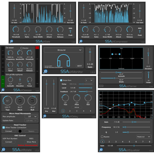This screenshot has width=154, height=154.
Task: Click the JO logo in the aXEqualizer plugin
Action: tap(101, 150)
